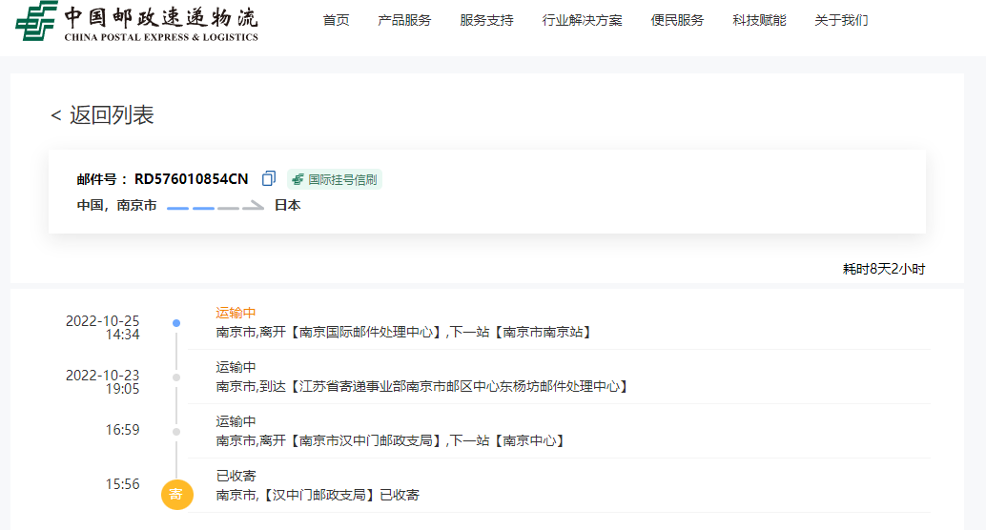Click 返回列表 to return to list
The height and width of the screenshot is (530, 986).
(112, 115)
